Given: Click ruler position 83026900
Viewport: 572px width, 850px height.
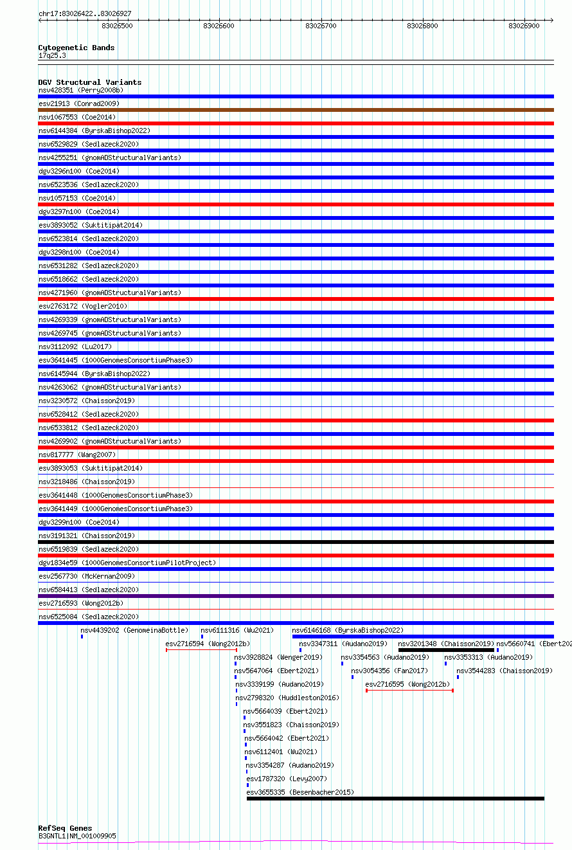Looking at the screenshot, I should click(524, 26).
